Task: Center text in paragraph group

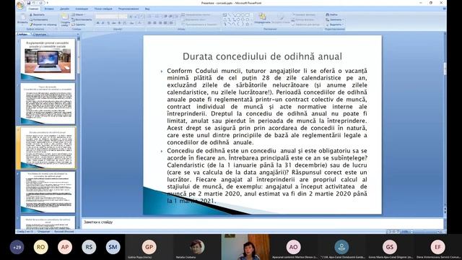Action: pyautogui.click(x=154, y=23)
